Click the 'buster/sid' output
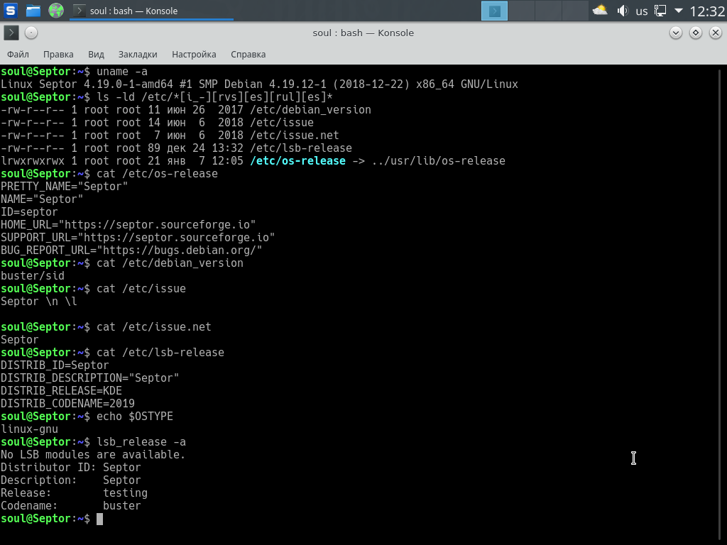 33,276
